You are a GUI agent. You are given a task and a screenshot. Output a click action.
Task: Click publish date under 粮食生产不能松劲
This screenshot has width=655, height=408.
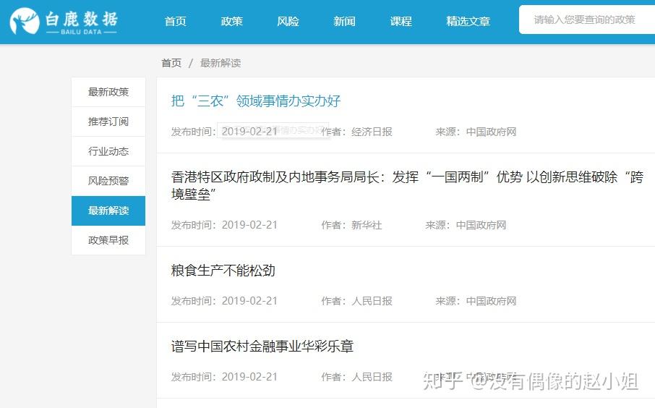[224, 301]
